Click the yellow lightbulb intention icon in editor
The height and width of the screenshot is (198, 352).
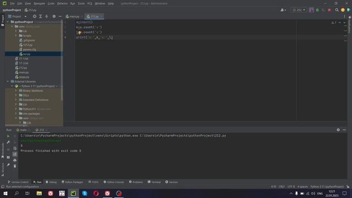point(79,32)
